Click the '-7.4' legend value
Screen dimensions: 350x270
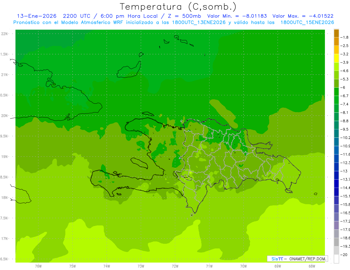pos(345,104)
